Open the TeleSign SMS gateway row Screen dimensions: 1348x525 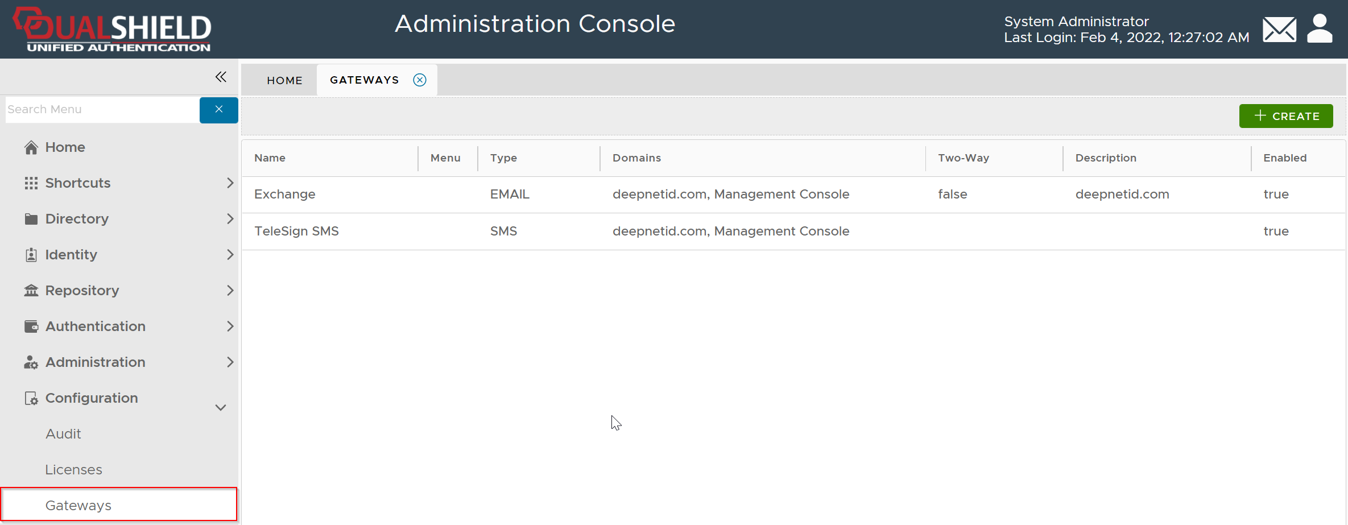tap(296, 232)
